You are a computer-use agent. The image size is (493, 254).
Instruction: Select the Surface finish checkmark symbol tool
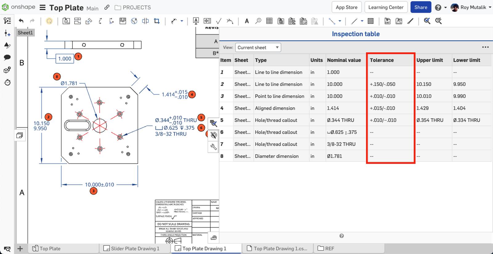coord(219,21)
